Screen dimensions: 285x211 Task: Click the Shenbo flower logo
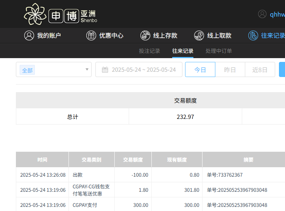tap(36, 14)
